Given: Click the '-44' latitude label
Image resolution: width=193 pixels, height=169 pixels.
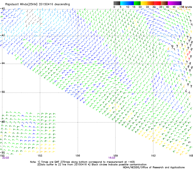Looking at the screenshot, I should click(x=2, y=63).
